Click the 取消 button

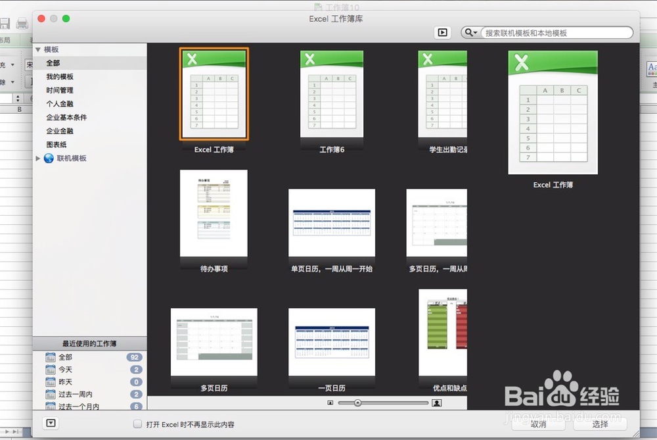(539, 424)
